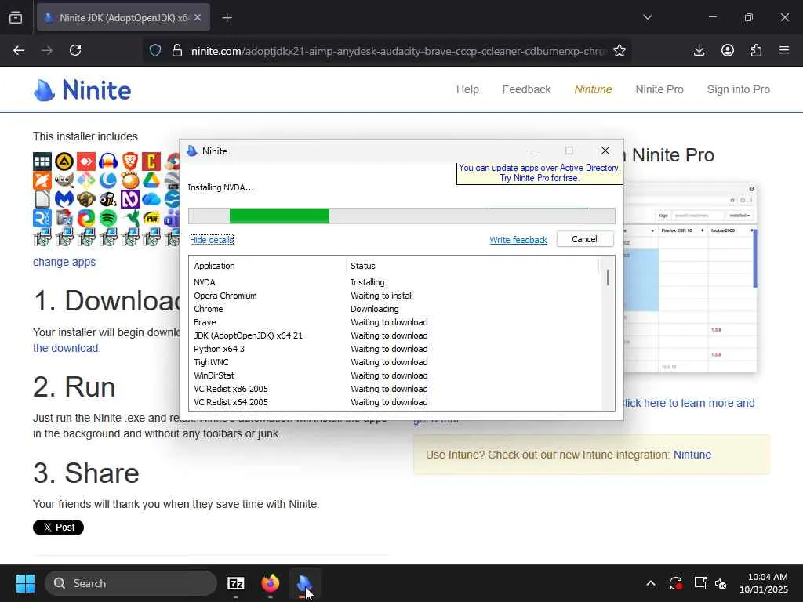Select the Ninite JDK browser tab
Viewport: 803px width, 602px height.
tap(123, 18)
